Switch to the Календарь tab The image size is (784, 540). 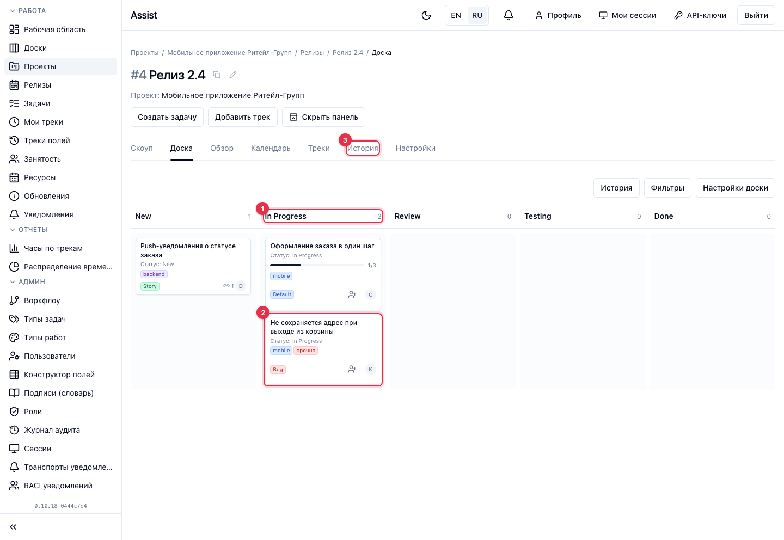271,148
